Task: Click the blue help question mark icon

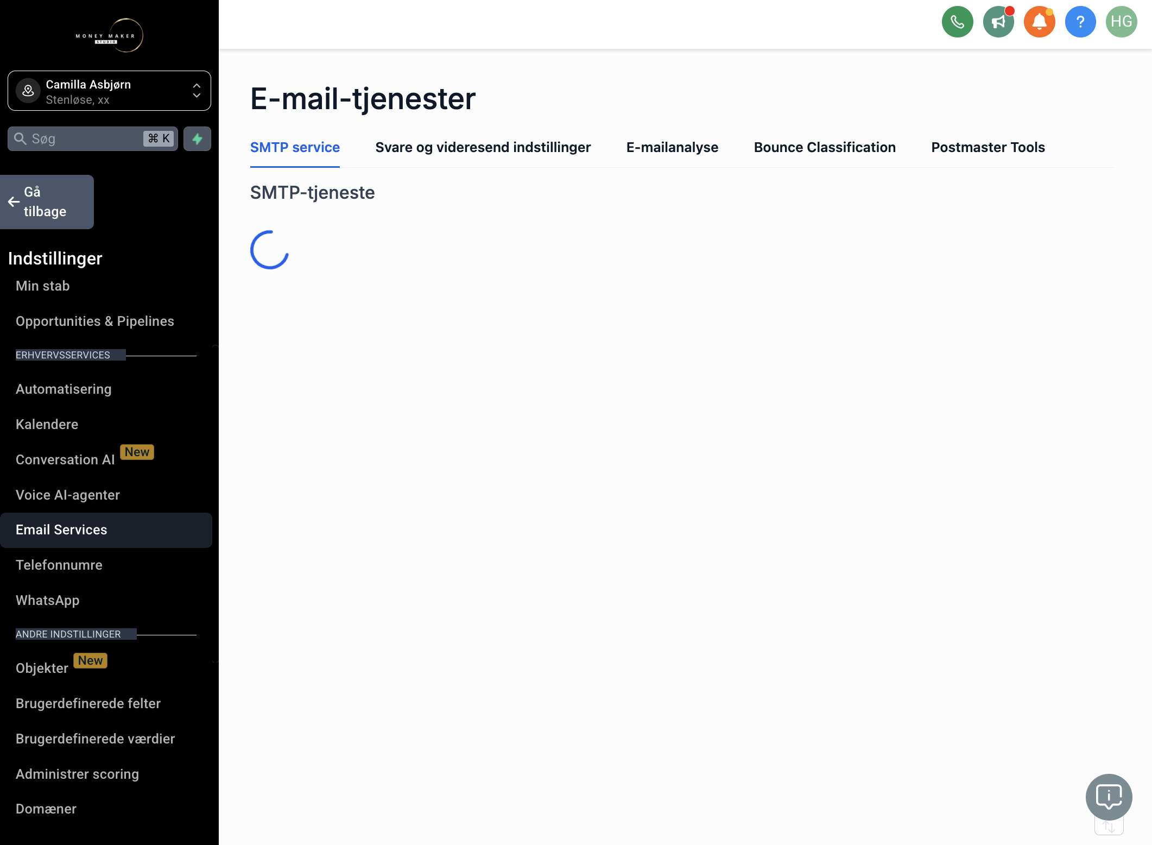Action: (x=1080, y=22)
